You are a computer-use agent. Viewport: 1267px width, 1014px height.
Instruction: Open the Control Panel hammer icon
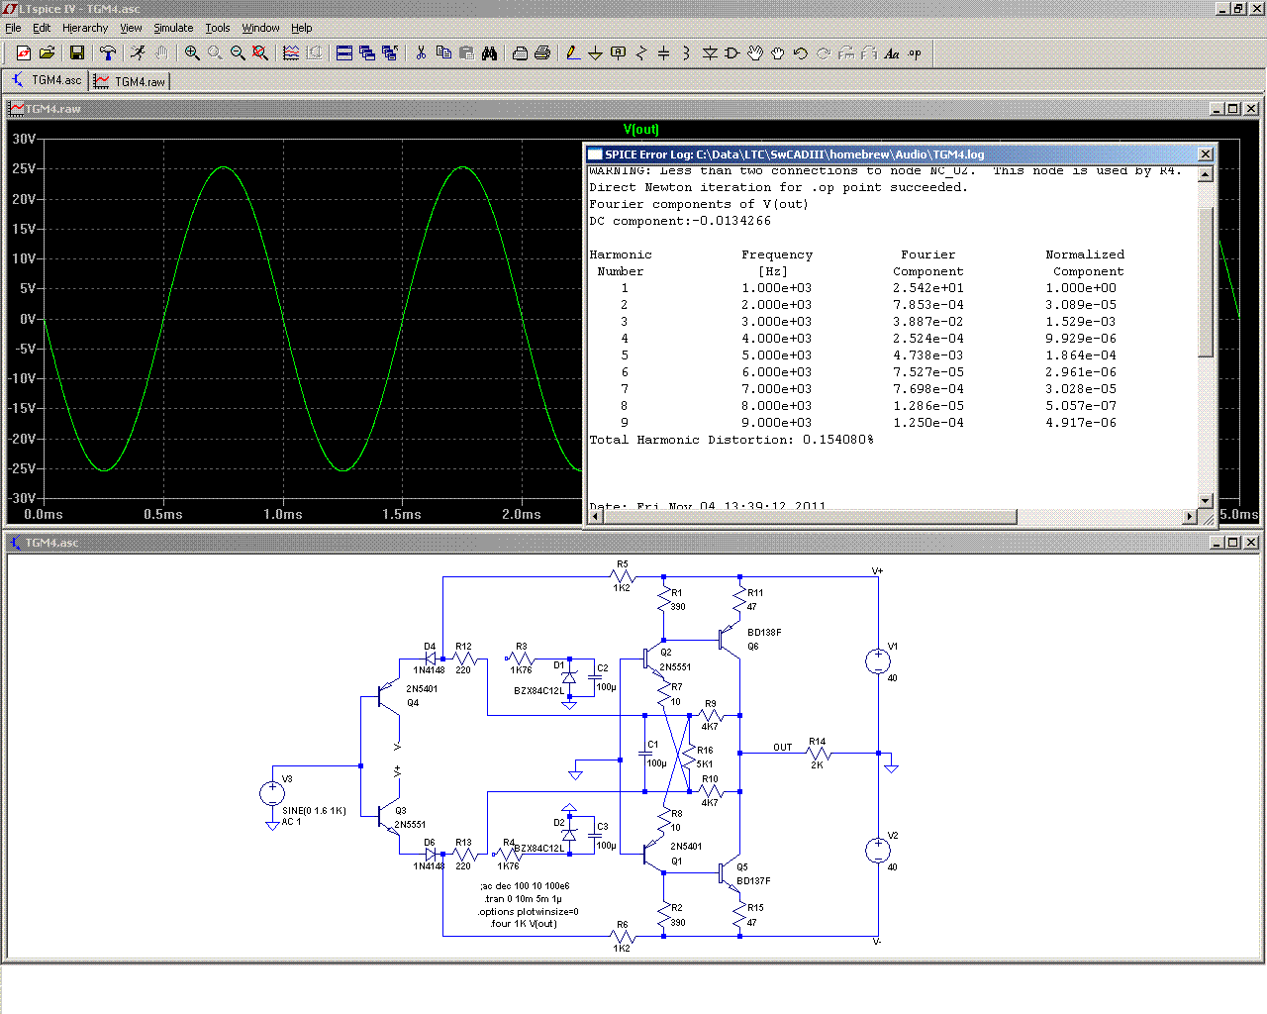(x=108, y=53)
